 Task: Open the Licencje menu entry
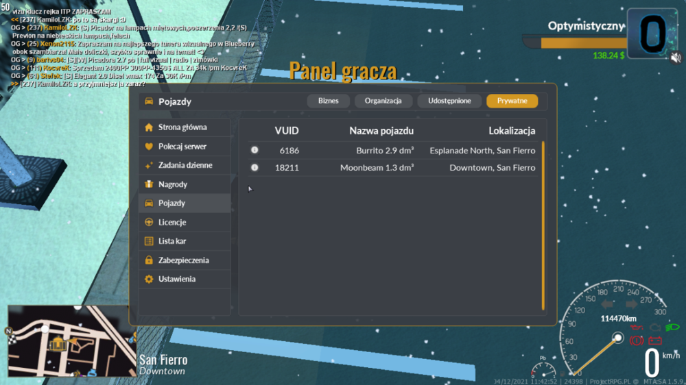[x=185, y=222]
